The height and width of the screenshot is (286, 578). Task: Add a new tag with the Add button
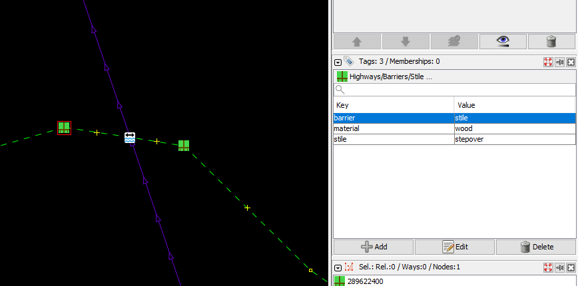(x=374, y=247)
